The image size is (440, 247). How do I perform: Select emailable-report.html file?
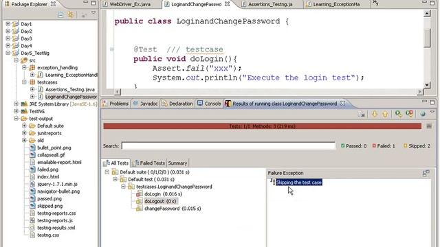tap(59, 162)
